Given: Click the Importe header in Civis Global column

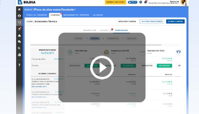Looking at the screenshot, I should pos(168,75).
